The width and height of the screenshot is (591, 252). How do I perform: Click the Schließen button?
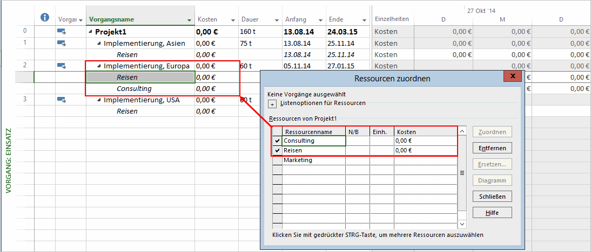coord(492,197)
